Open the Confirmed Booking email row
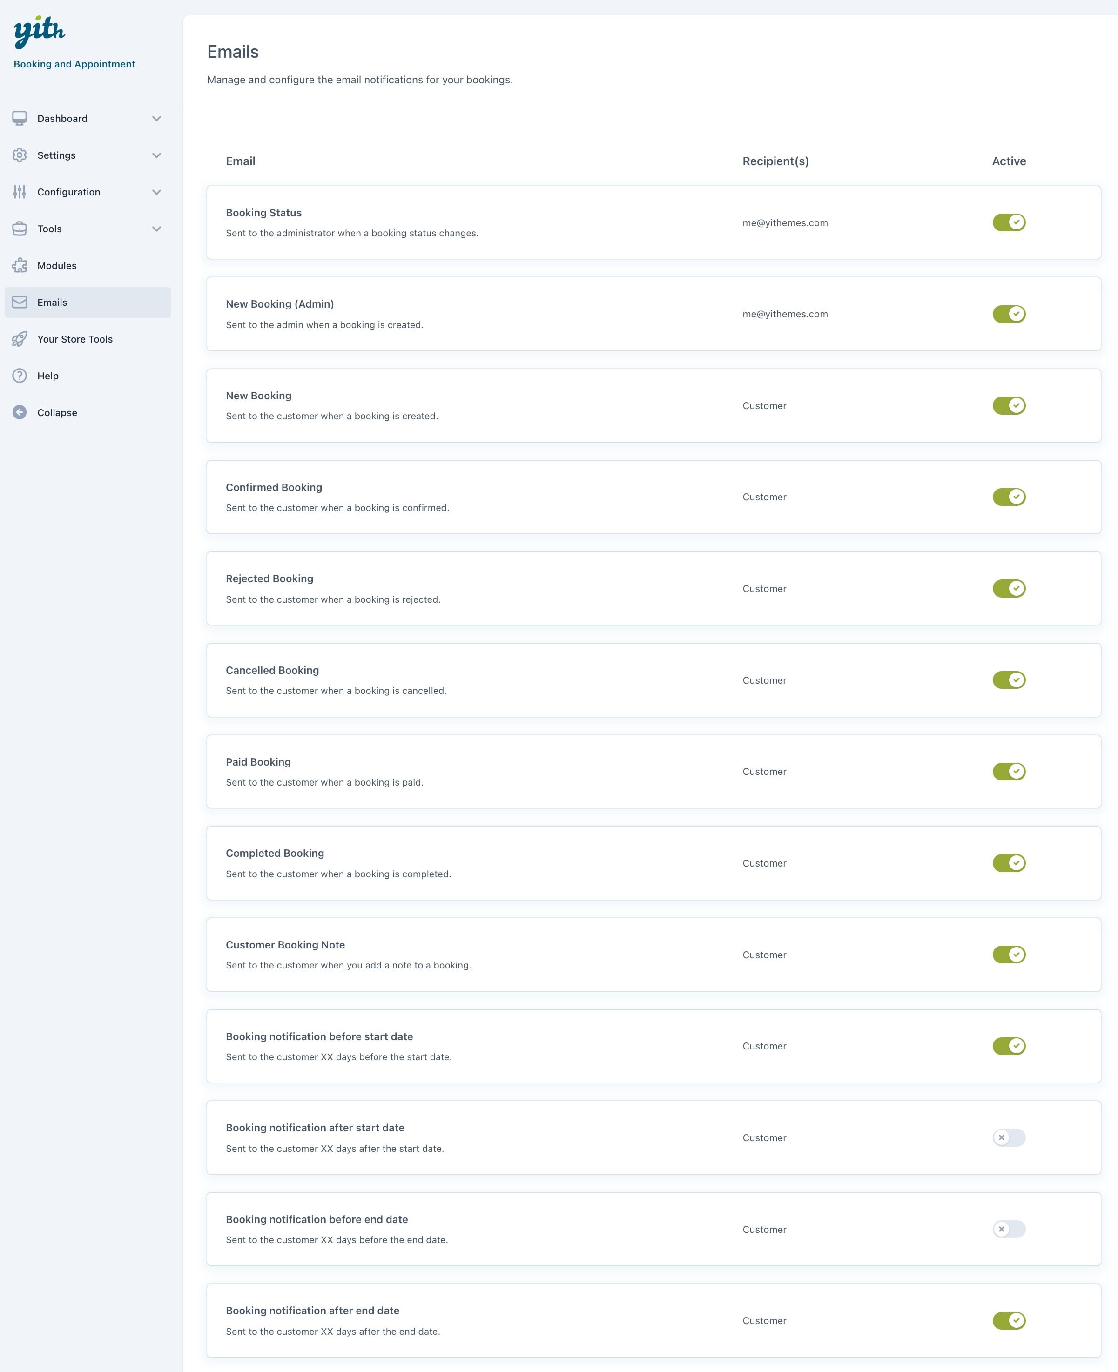Image resolution: width=1118 pixels, height=1372 pixels. click(274, 487)
